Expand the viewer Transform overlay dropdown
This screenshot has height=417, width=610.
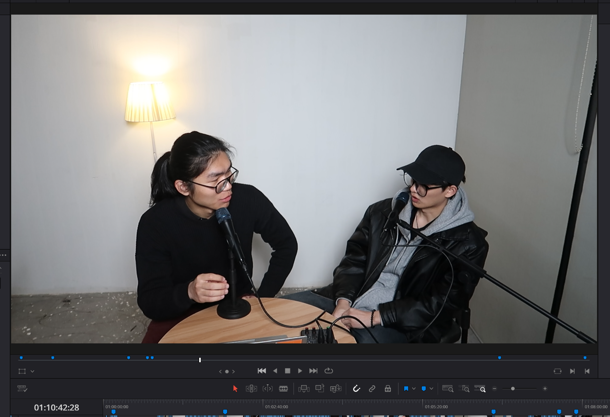pyautogui.click(x=32, y=371)
